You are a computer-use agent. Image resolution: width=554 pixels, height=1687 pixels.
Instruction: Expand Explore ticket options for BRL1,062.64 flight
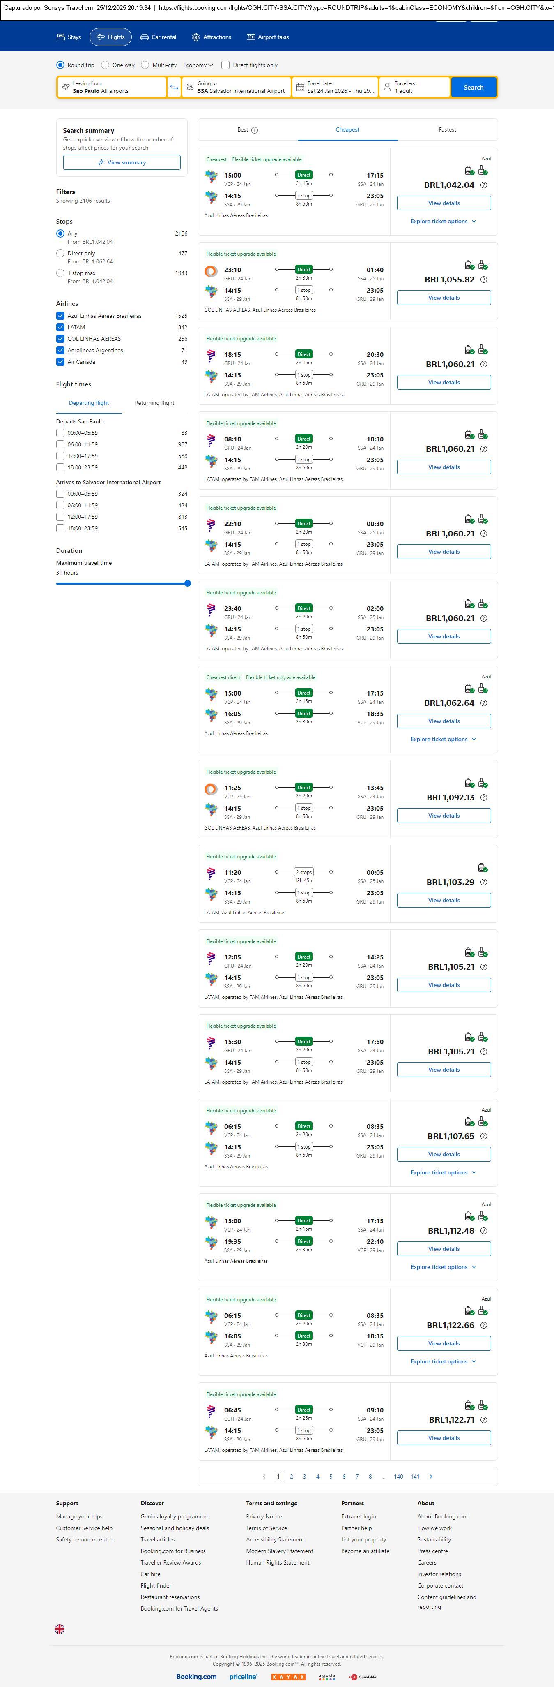click(x=444, y=740)
